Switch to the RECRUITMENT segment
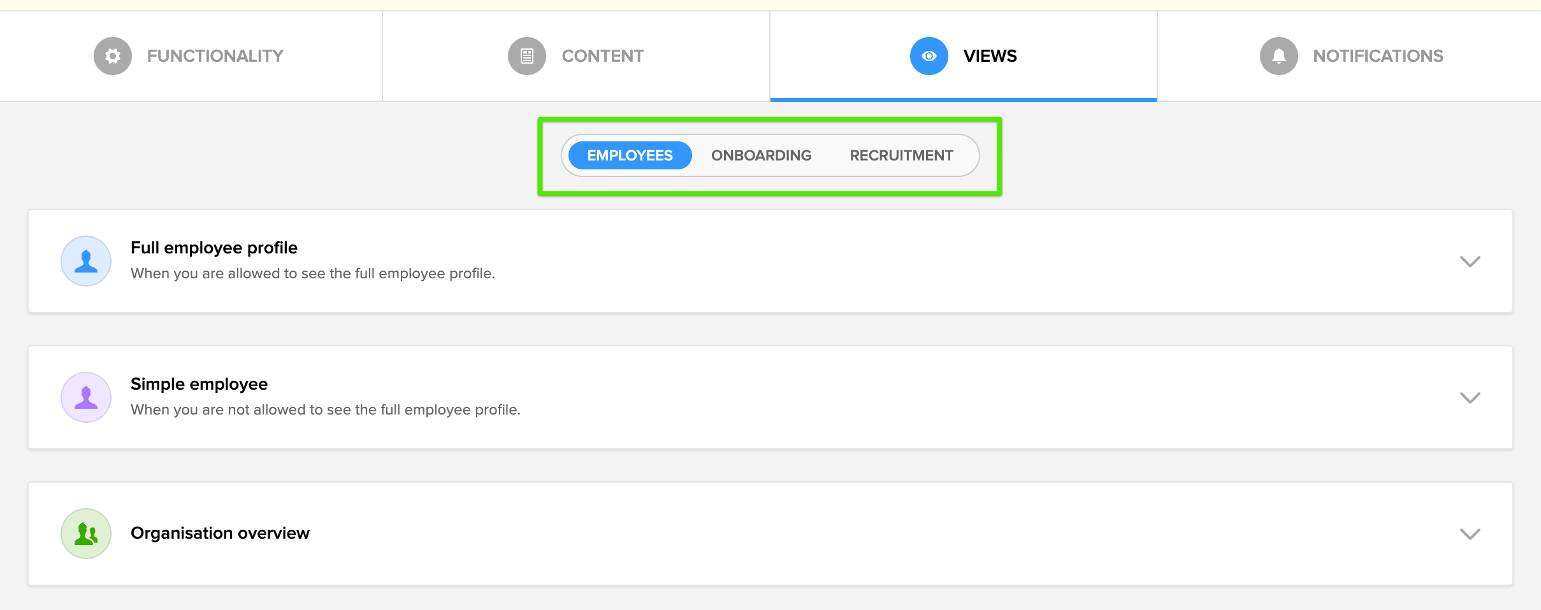The height and width of the screenshot is (610, 1541). pyautogui.click(x=901, y=155)
